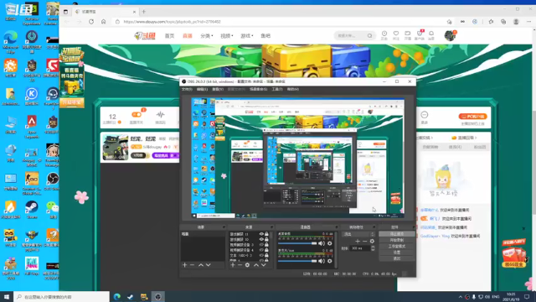The width and height of the screenshot is (536, 302).
Task: Toggle lock on video capture device 3
Action: (x=266, y=245)
